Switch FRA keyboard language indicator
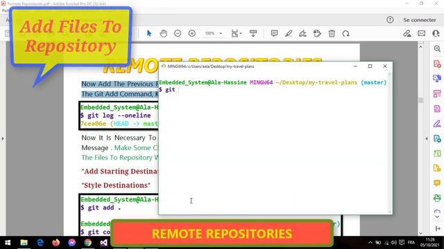Viewport: 444px width, 249px height. [x=411, y=243]
